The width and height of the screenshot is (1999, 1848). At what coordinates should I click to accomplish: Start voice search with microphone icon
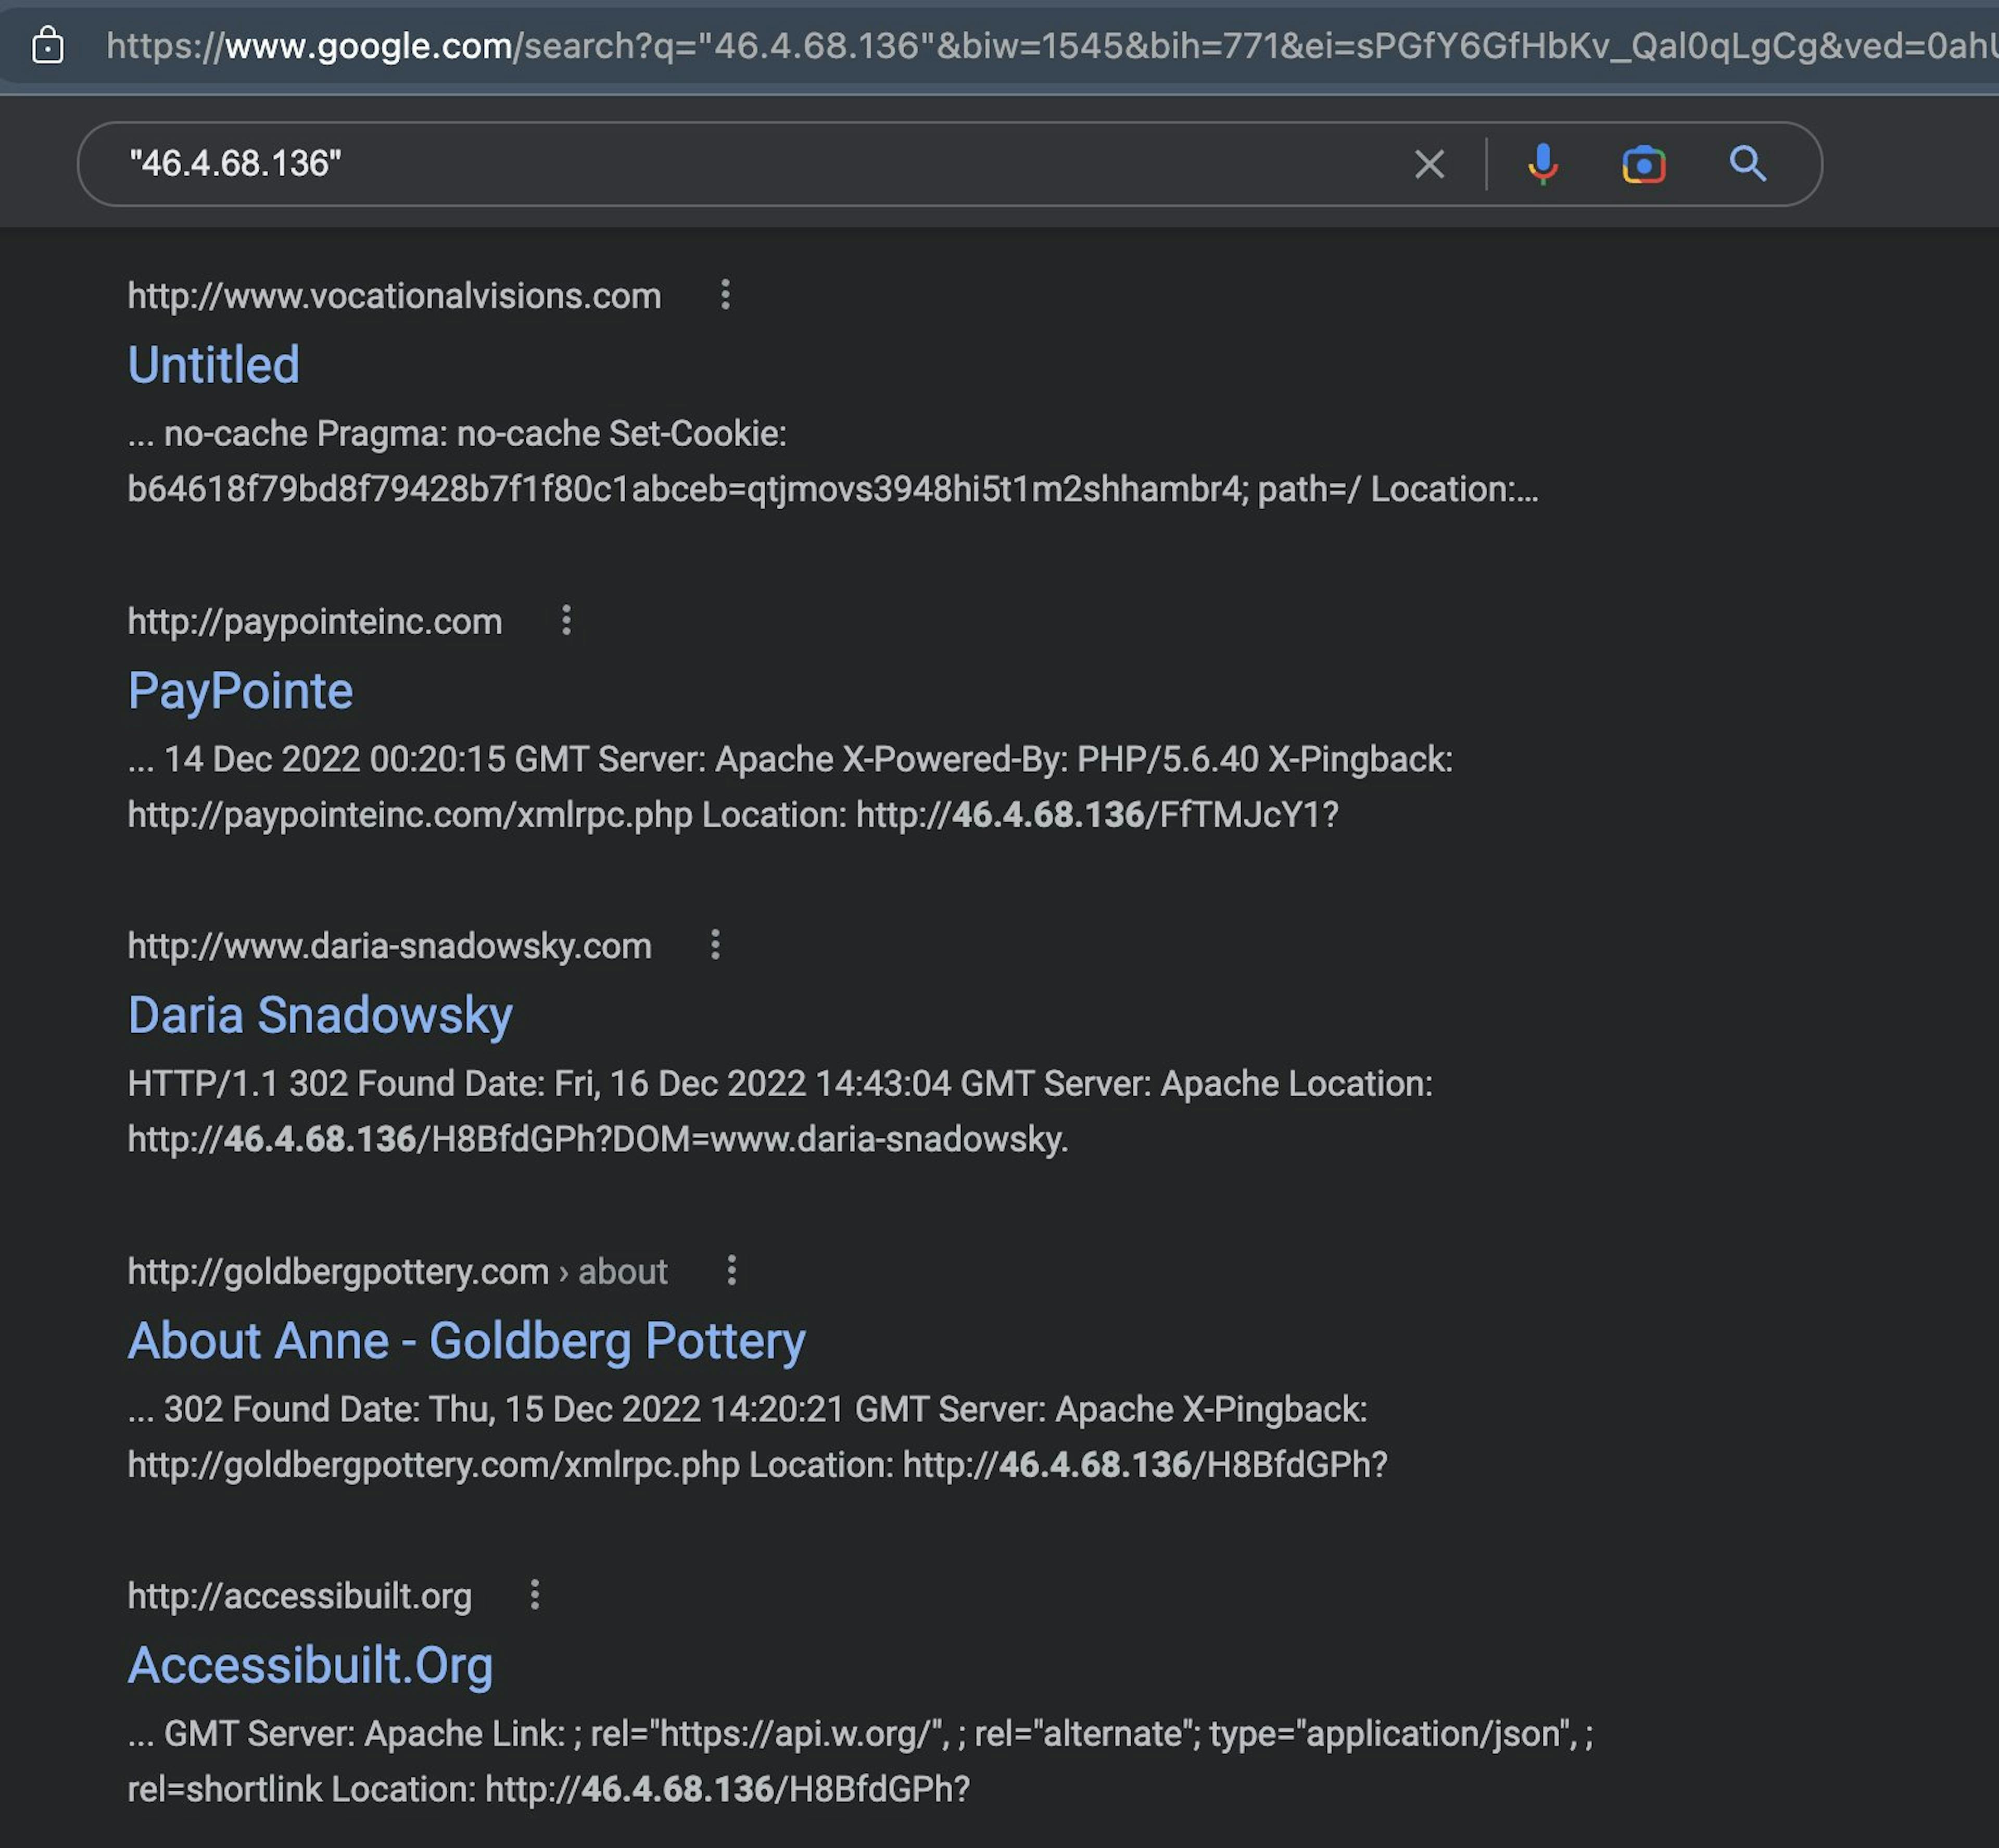[x=1542, y=164]
